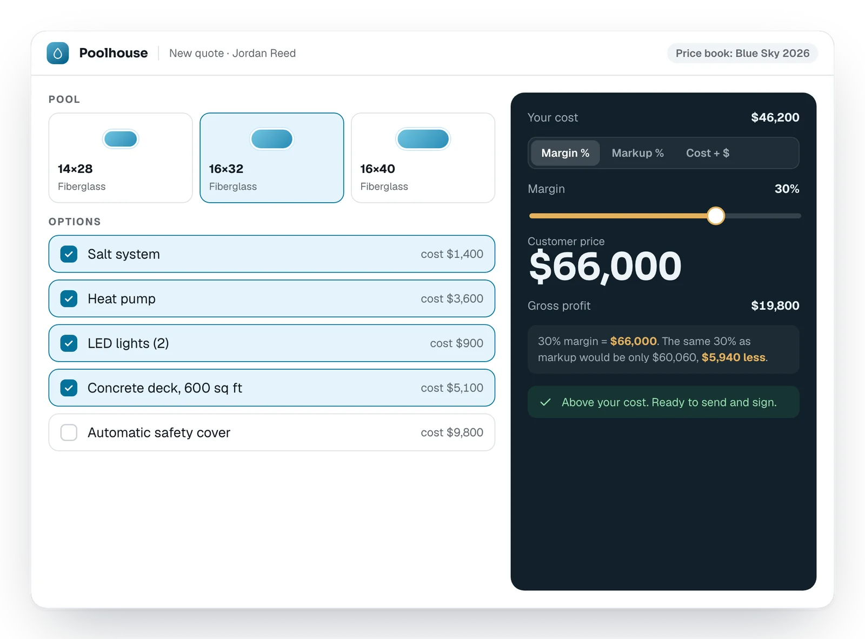Screen dimensions: 865x639
Task: Click the Poolhouse water drop logo
Action: (58, 53)
